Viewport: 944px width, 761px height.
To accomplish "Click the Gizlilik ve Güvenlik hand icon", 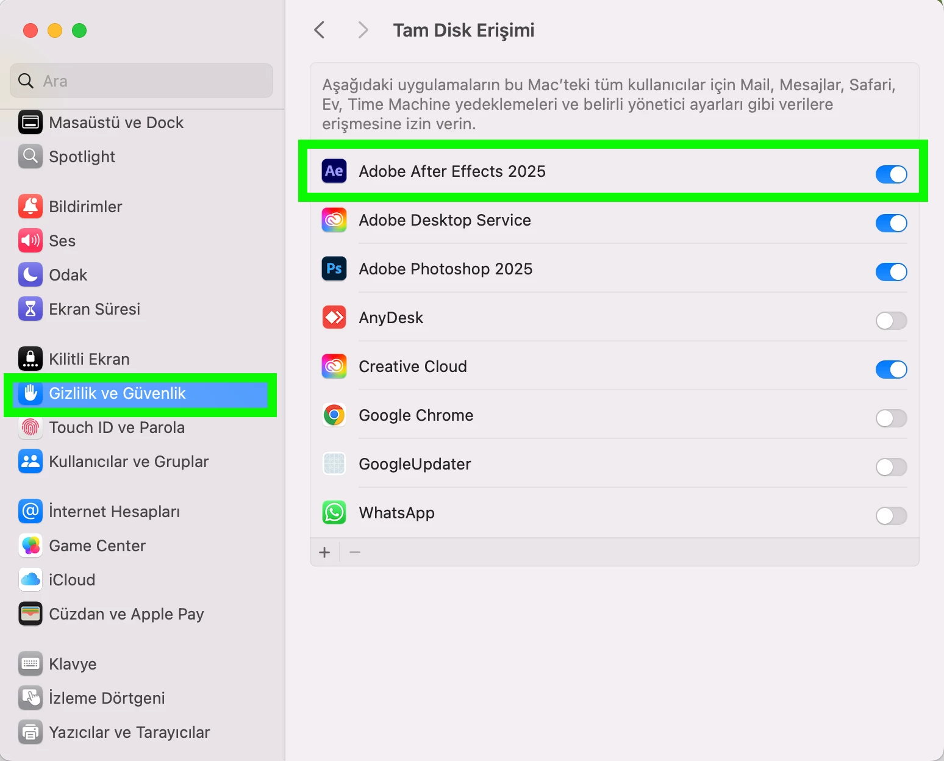I will click(30, 393).
